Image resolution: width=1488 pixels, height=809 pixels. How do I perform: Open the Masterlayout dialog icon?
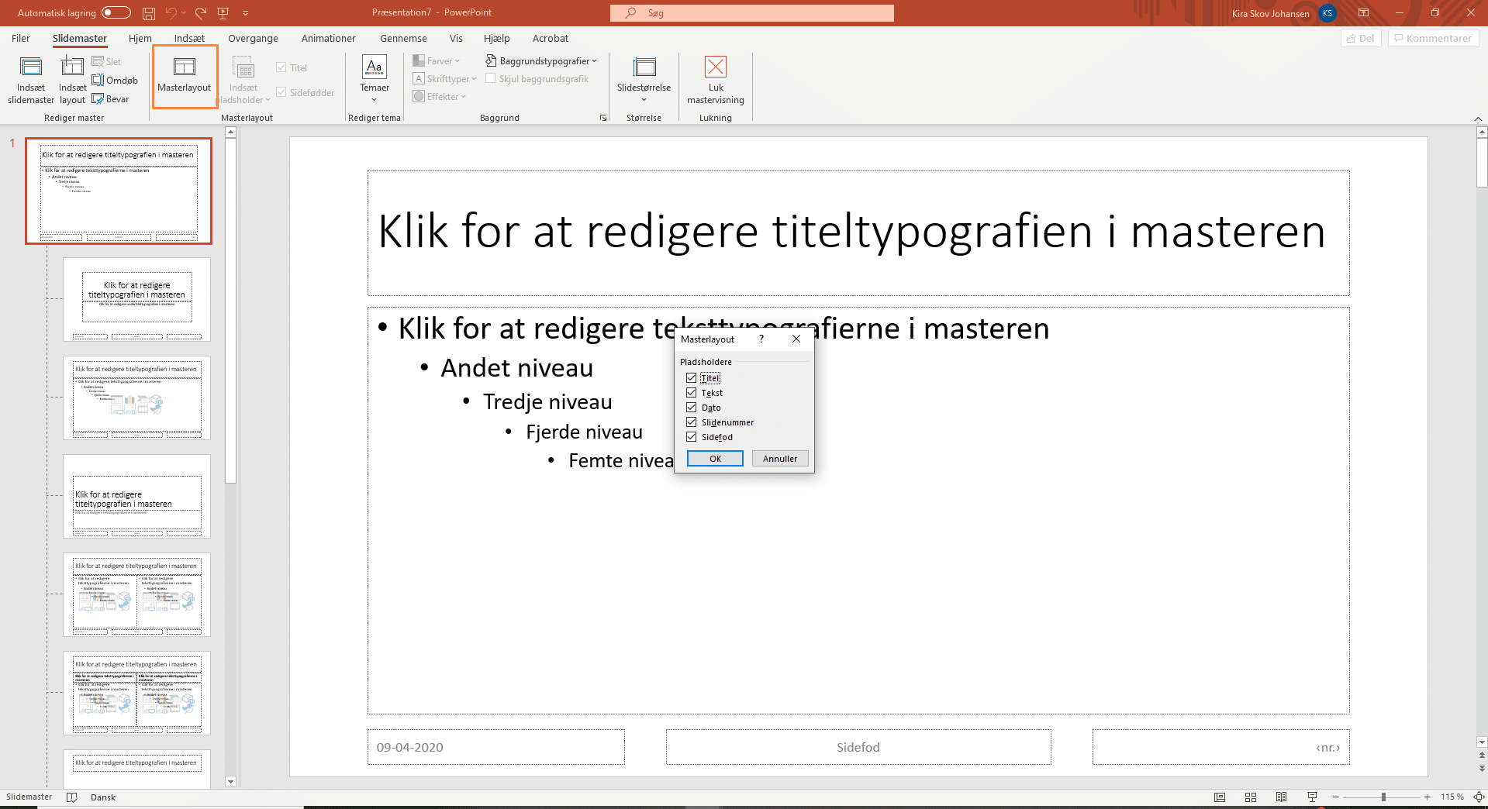click(184, 77)
